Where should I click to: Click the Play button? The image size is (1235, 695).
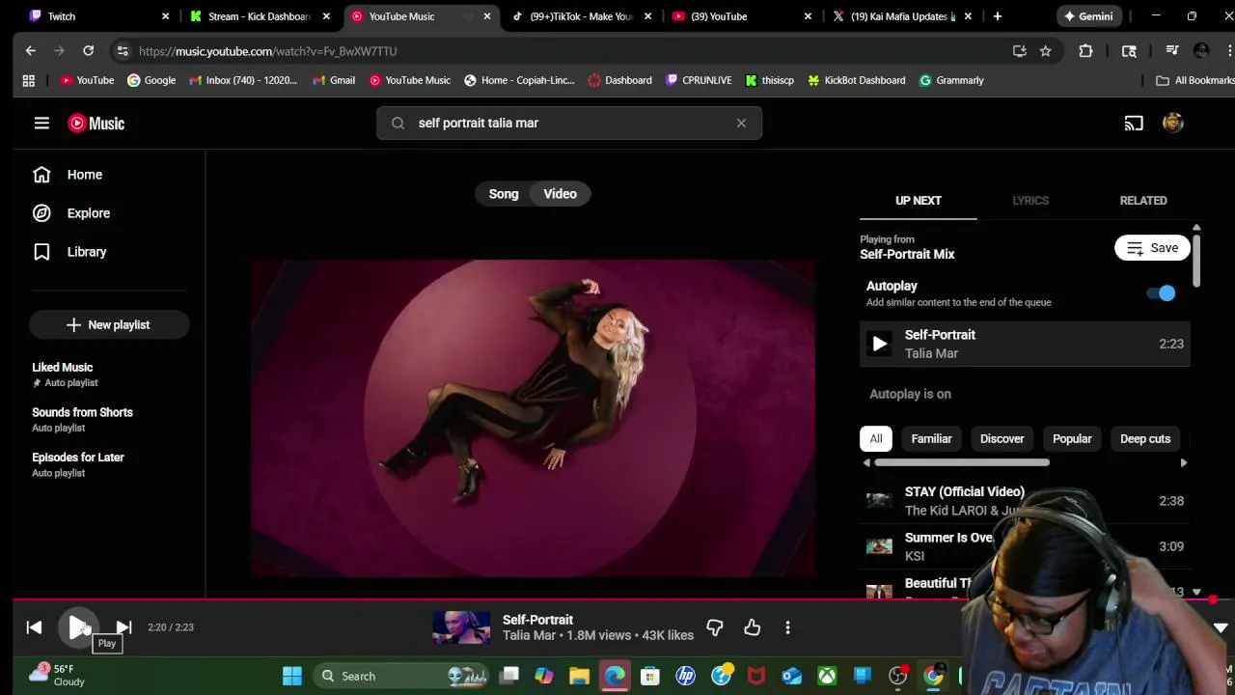(x=79, y=627)
